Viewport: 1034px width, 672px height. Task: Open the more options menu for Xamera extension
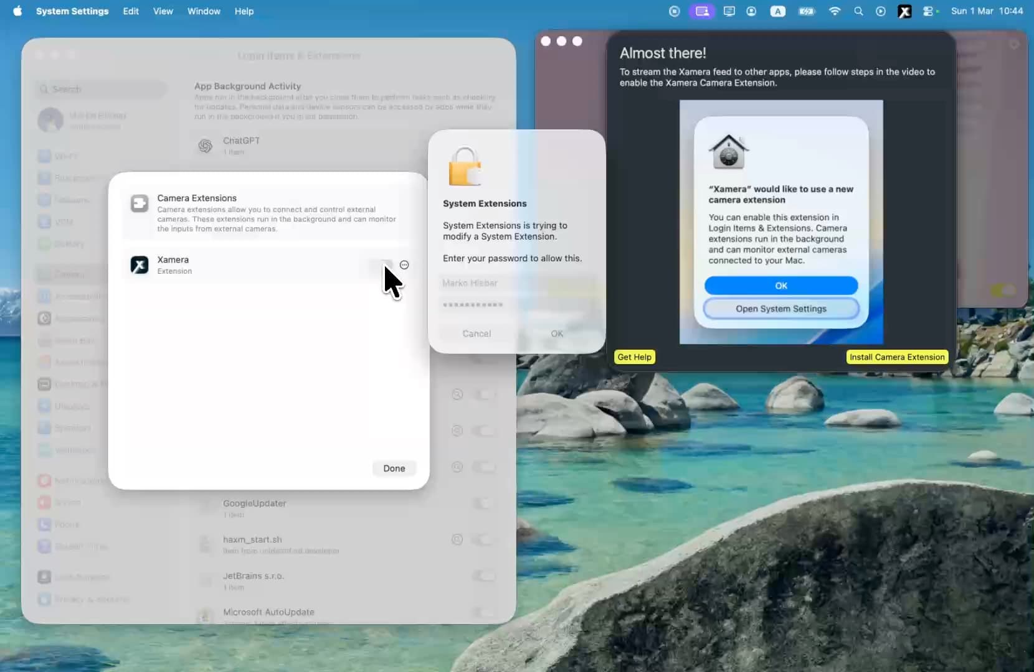click(404, 264)
